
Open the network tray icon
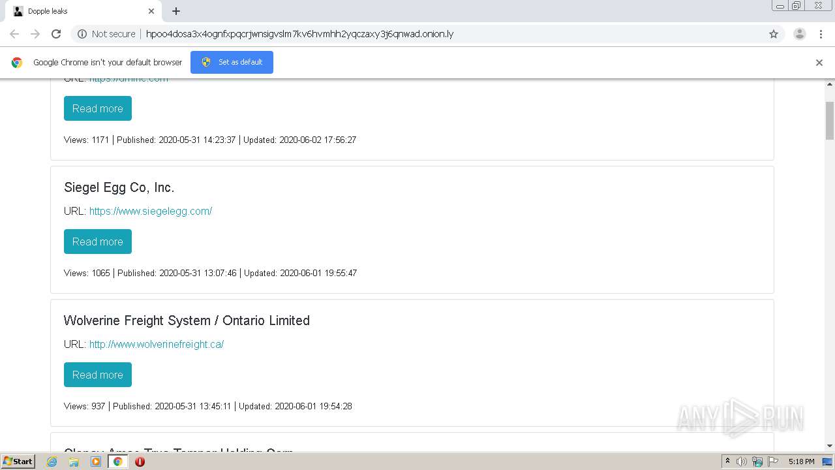coord(757,462)
